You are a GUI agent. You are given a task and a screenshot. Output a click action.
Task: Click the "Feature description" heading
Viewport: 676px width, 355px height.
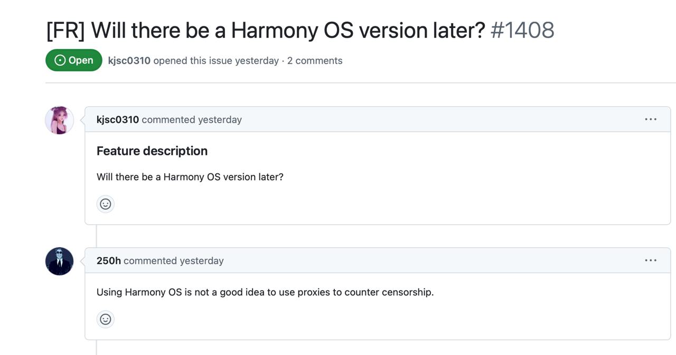tap(152, 151)
